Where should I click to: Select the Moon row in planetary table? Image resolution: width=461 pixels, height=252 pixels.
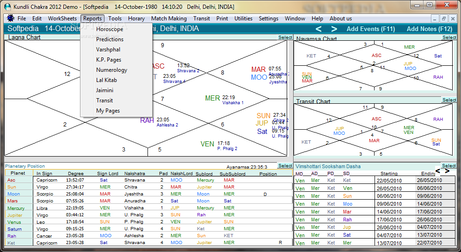pyautogui.click(x=149, y=194)
